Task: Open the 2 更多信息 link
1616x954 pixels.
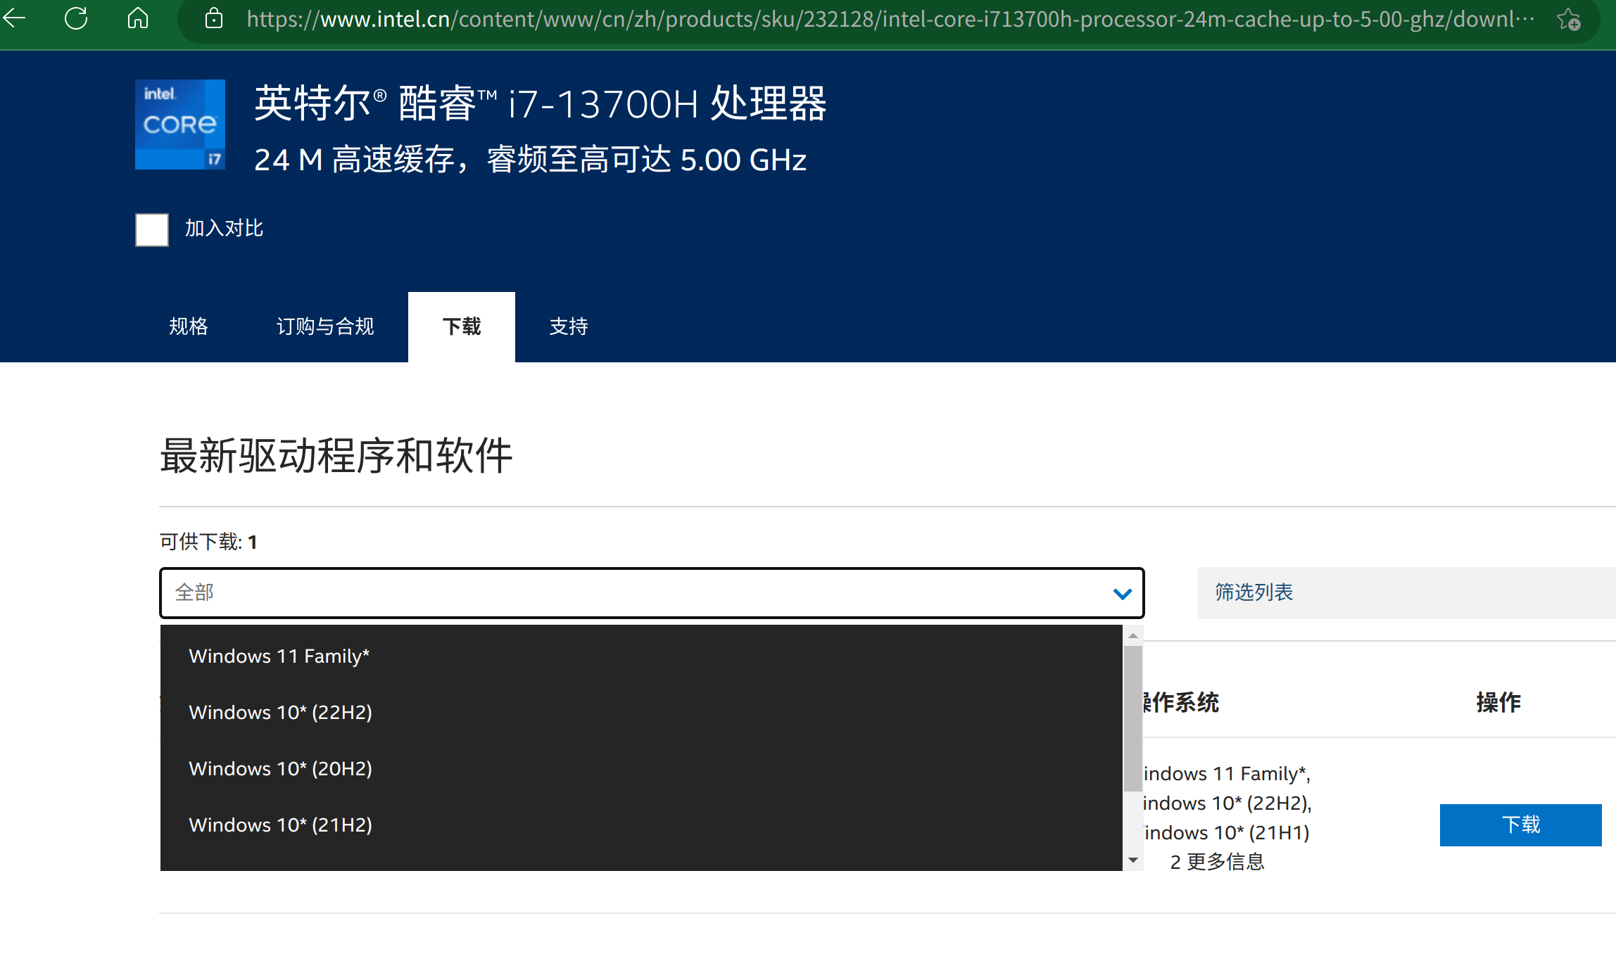Action: pyautogui.click(x=1217, y=862)
